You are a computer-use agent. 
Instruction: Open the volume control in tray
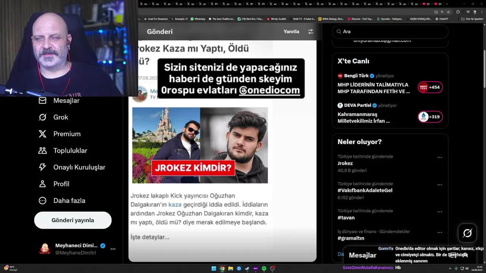click(x=467, y=268)
